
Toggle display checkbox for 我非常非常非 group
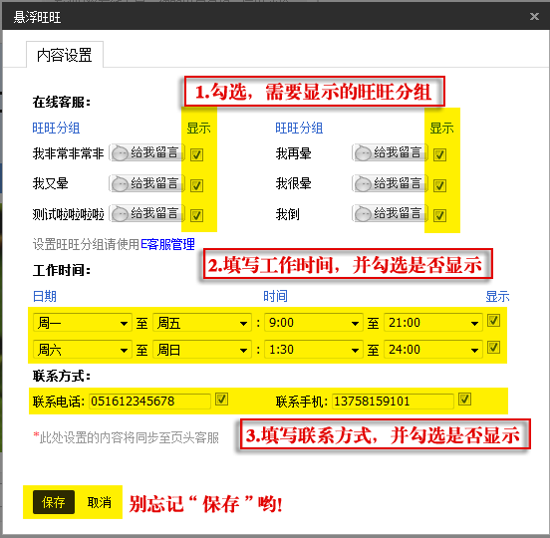click(196, 154)
